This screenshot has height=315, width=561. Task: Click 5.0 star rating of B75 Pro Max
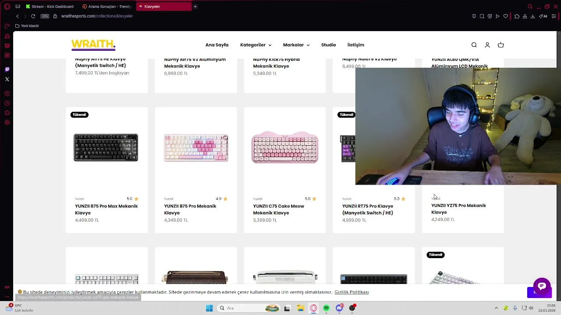click(132, 199)
